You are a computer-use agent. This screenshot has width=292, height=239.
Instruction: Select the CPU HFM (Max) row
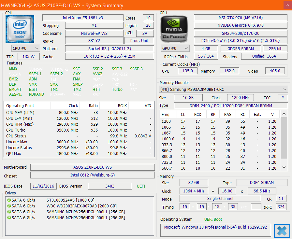coord(79,124)
